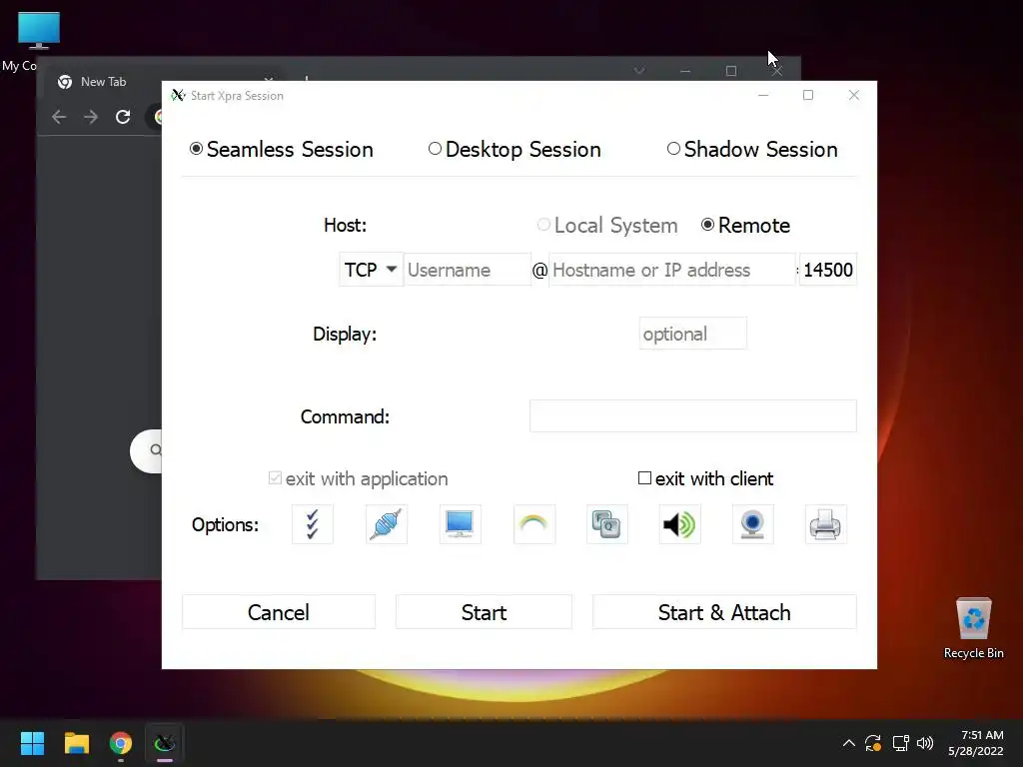Screen dimensions: 1023x767
Task: Focus the Hostname or IP address field
Action: click(x=672, y=270)
